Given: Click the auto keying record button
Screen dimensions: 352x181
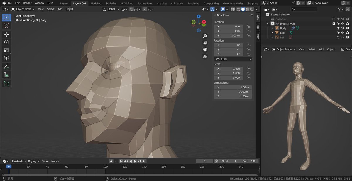Looking at the screenshot, I should 111,161.
